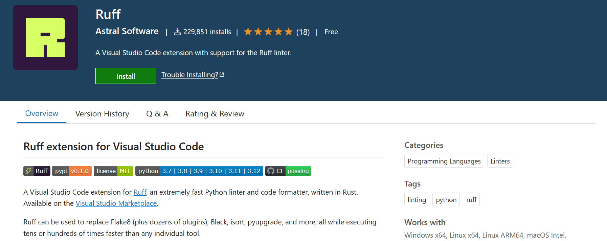Click the linting tag
Image resolution: width=607 pixels, height=241 pixels.
(x=417, y=200)
